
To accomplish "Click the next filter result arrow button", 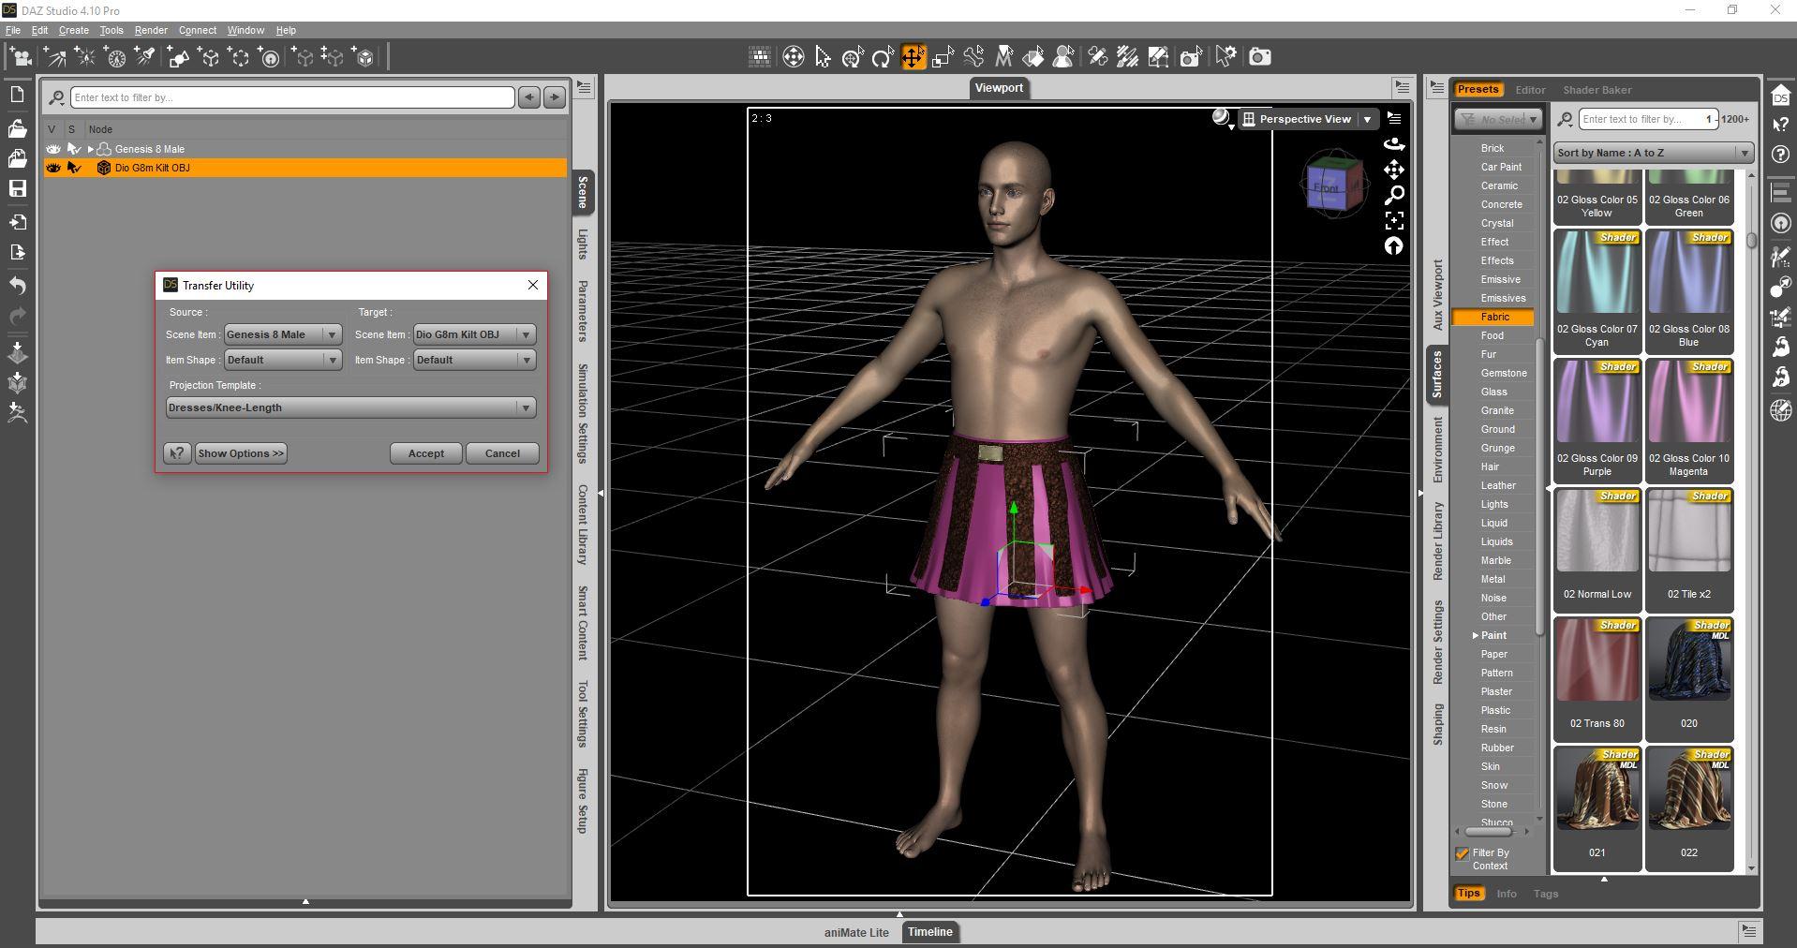I will pos(555,97).
